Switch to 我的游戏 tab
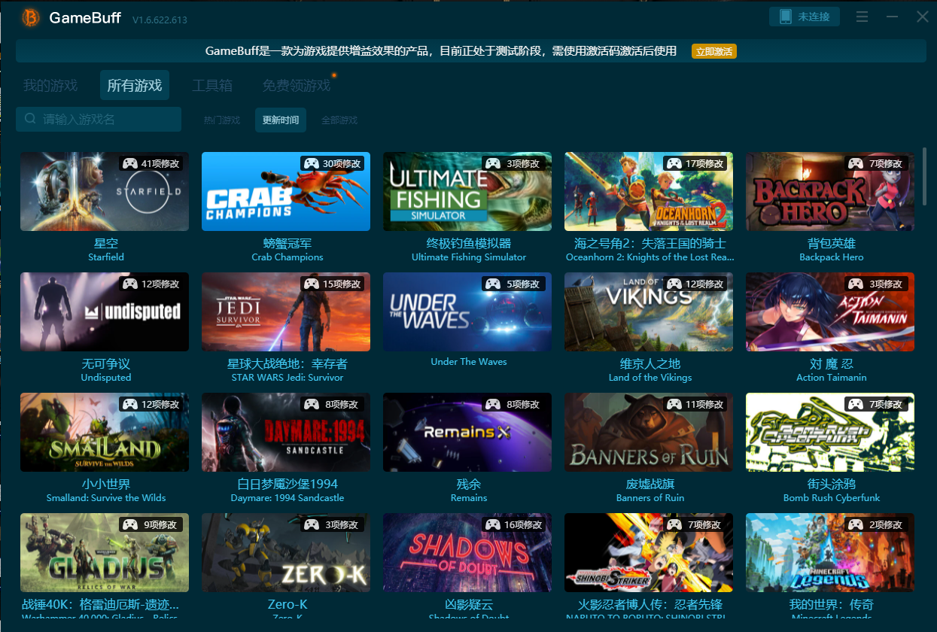The width and height of the screenshot is (937, 632). [x=50, y=86]
